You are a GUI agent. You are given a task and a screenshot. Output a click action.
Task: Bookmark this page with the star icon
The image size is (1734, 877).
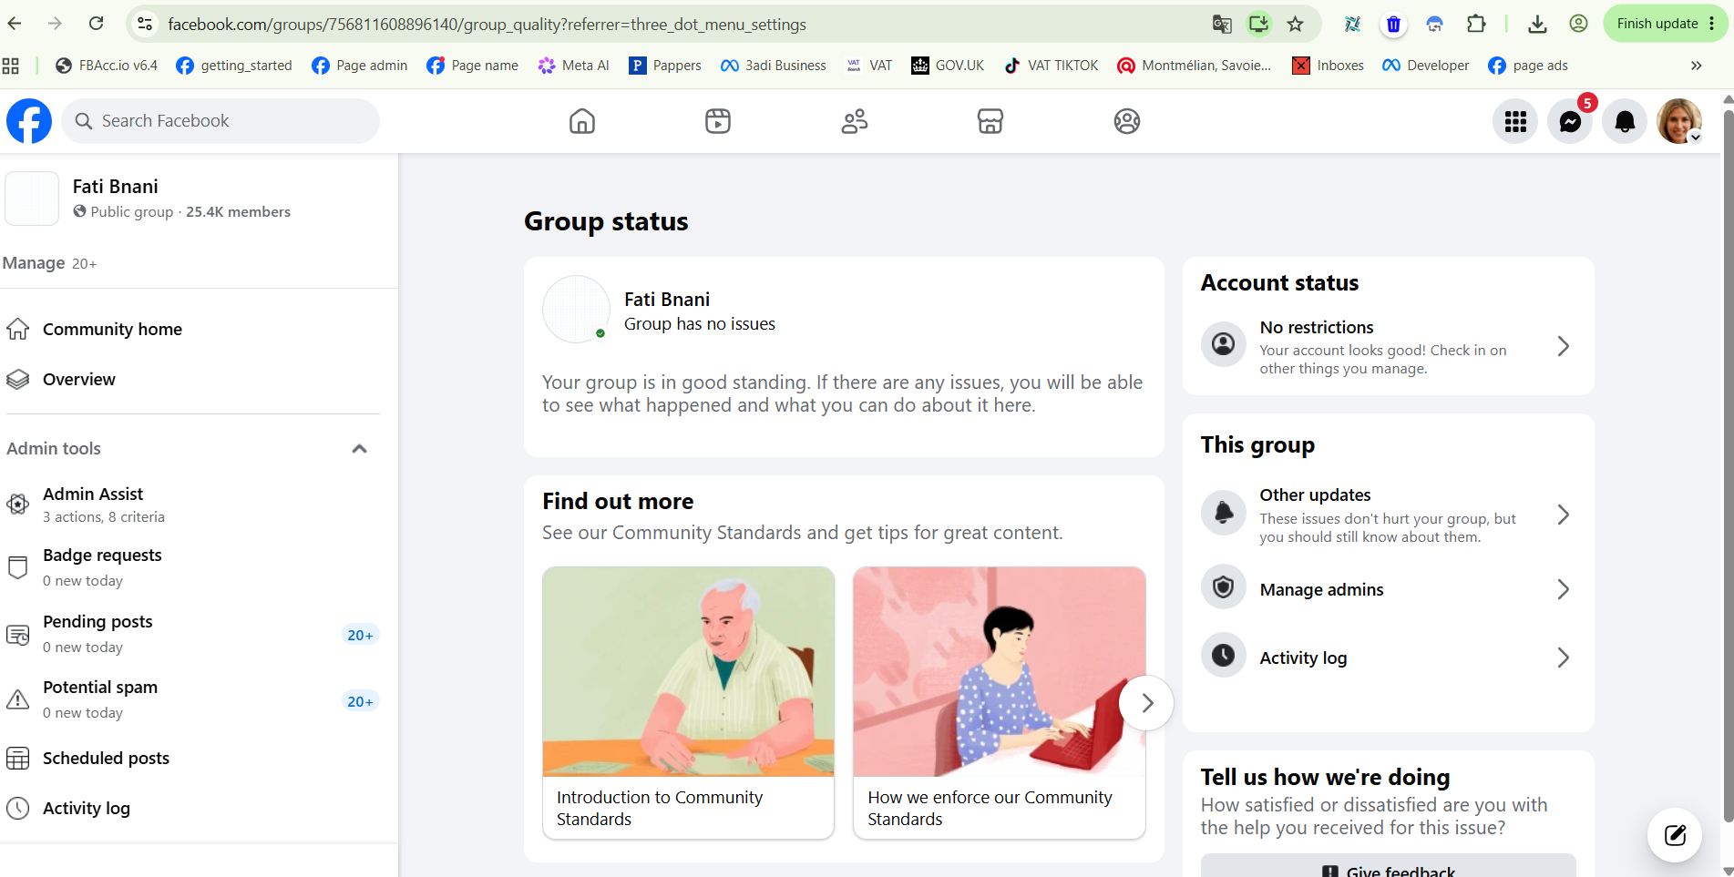(1295, 25)
